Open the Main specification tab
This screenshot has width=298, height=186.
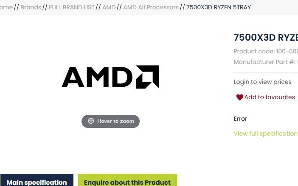(x=37, y=182)
